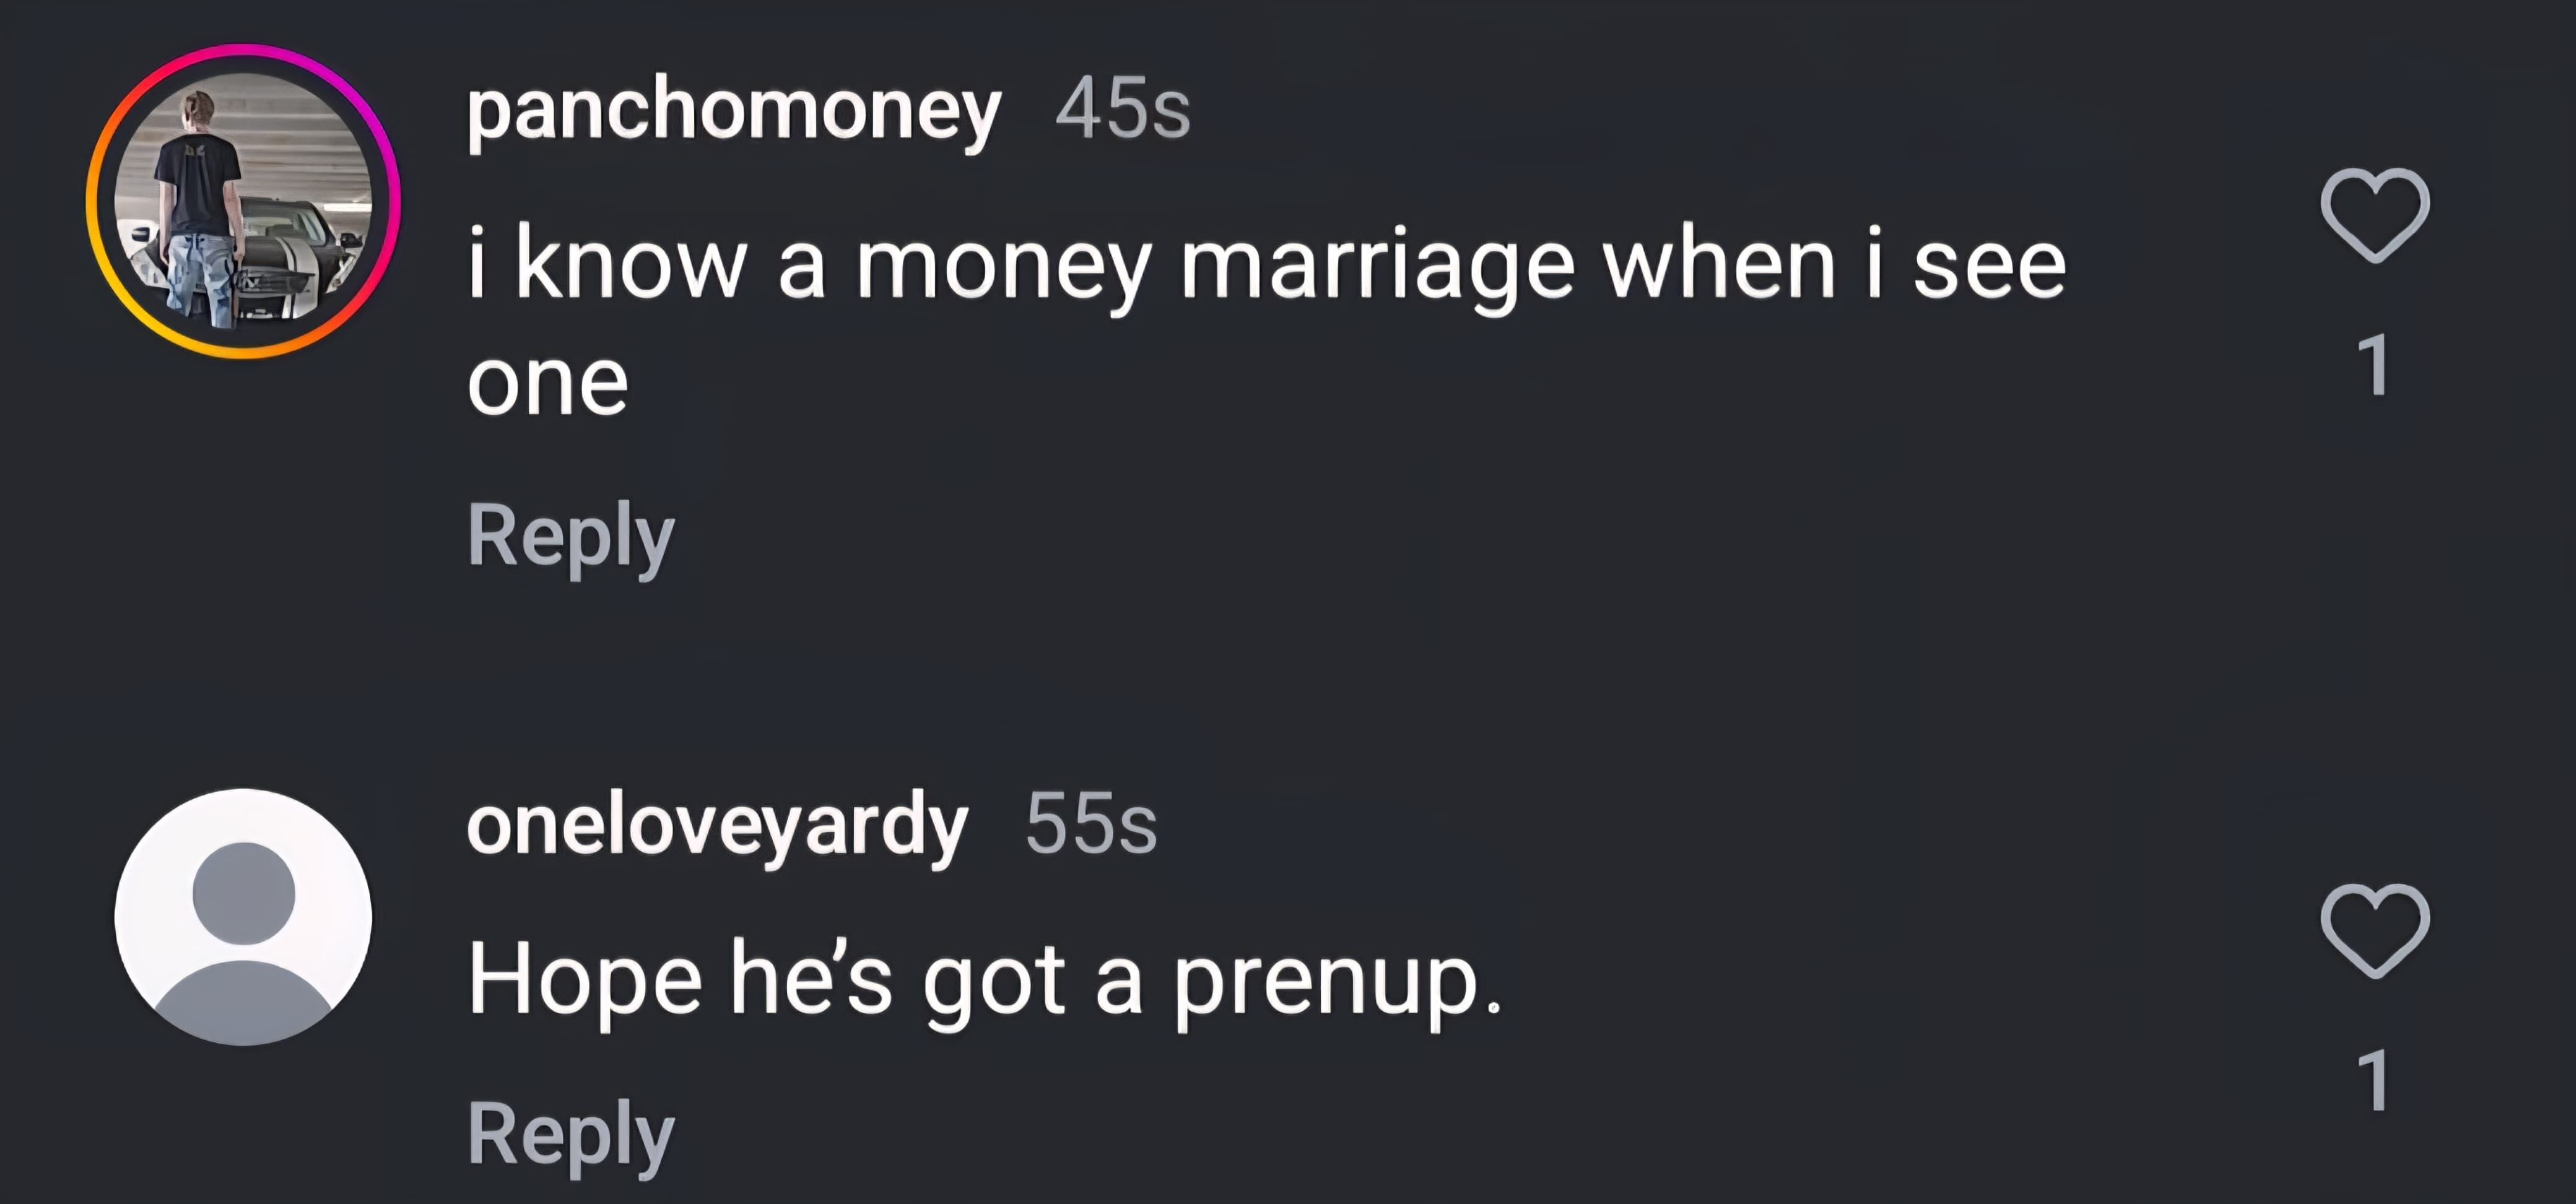View the like count on panchomoney's comment

(x=2374, y=366)
